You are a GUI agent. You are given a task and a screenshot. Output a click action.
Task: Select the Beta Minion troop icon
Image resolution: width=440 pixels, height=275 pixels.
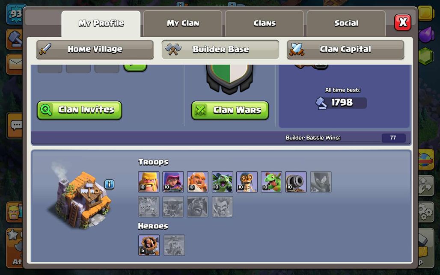[223, 182]
